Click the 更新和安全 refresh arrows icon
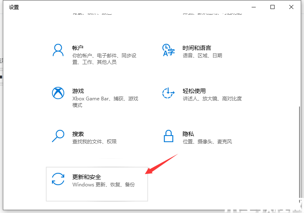 (x=58, y=179)
